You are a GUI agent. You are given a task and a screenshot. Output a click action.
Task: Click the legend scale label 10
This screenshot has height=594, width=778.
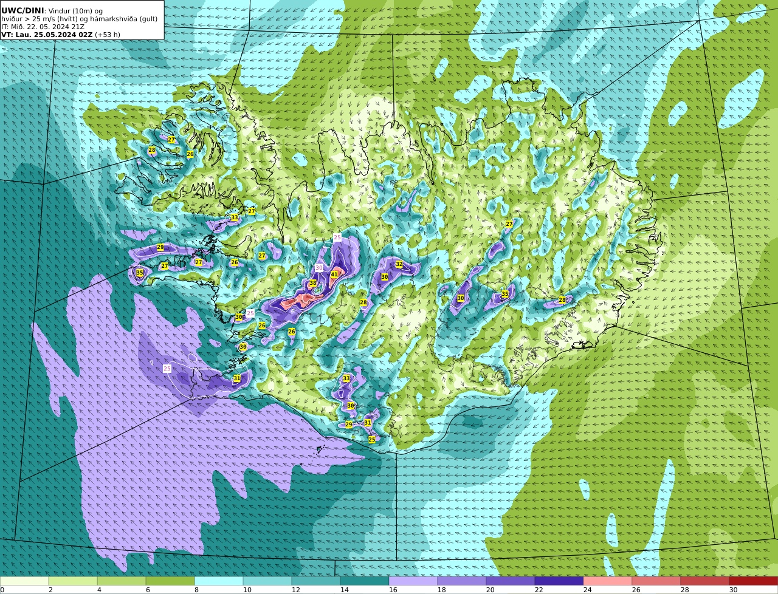tap(247, 590)
